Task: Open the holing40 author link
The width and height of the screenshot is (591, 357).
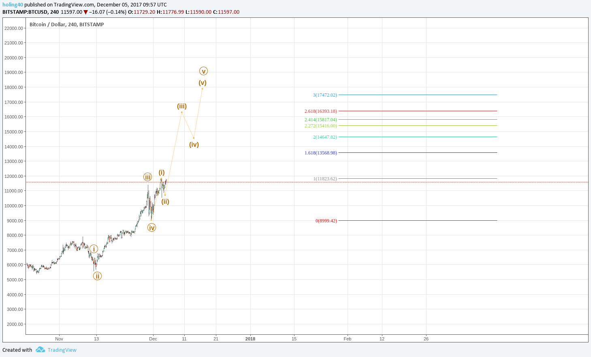Action: coord(13,5)
